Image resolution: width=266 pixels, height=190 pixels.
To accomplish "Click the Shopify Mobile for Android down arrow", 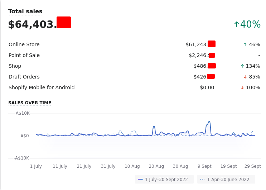I will (x=242, y=87).
